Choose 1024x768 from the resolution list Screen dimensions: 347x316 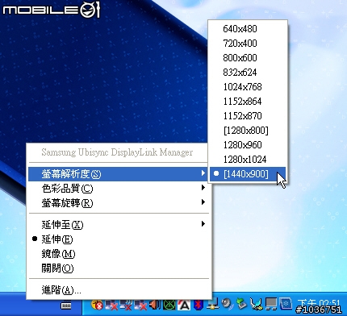pos(248,87)
